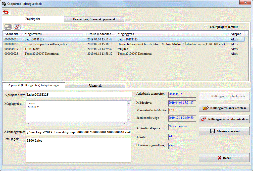Image resolution: width=253 pixels, height=171 pixels.
Task: Select the Projektjeim tab
Action: (x=33, y=19)
